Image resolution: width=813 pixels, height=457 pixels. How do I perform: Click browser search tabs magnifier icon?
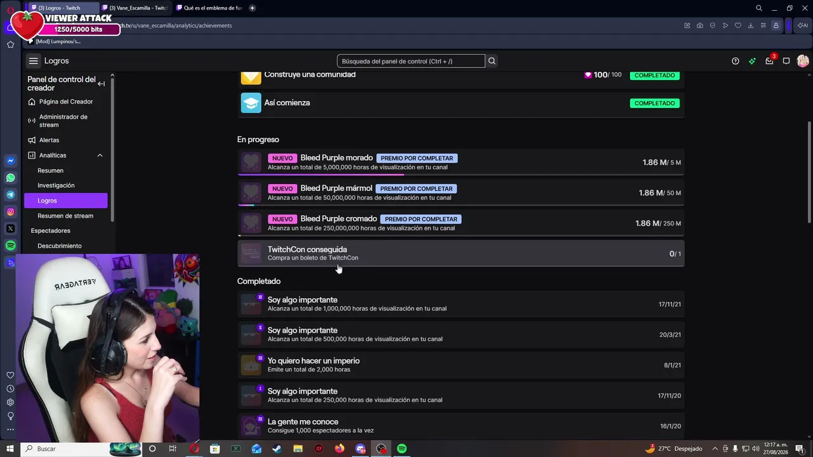[759, 8]
